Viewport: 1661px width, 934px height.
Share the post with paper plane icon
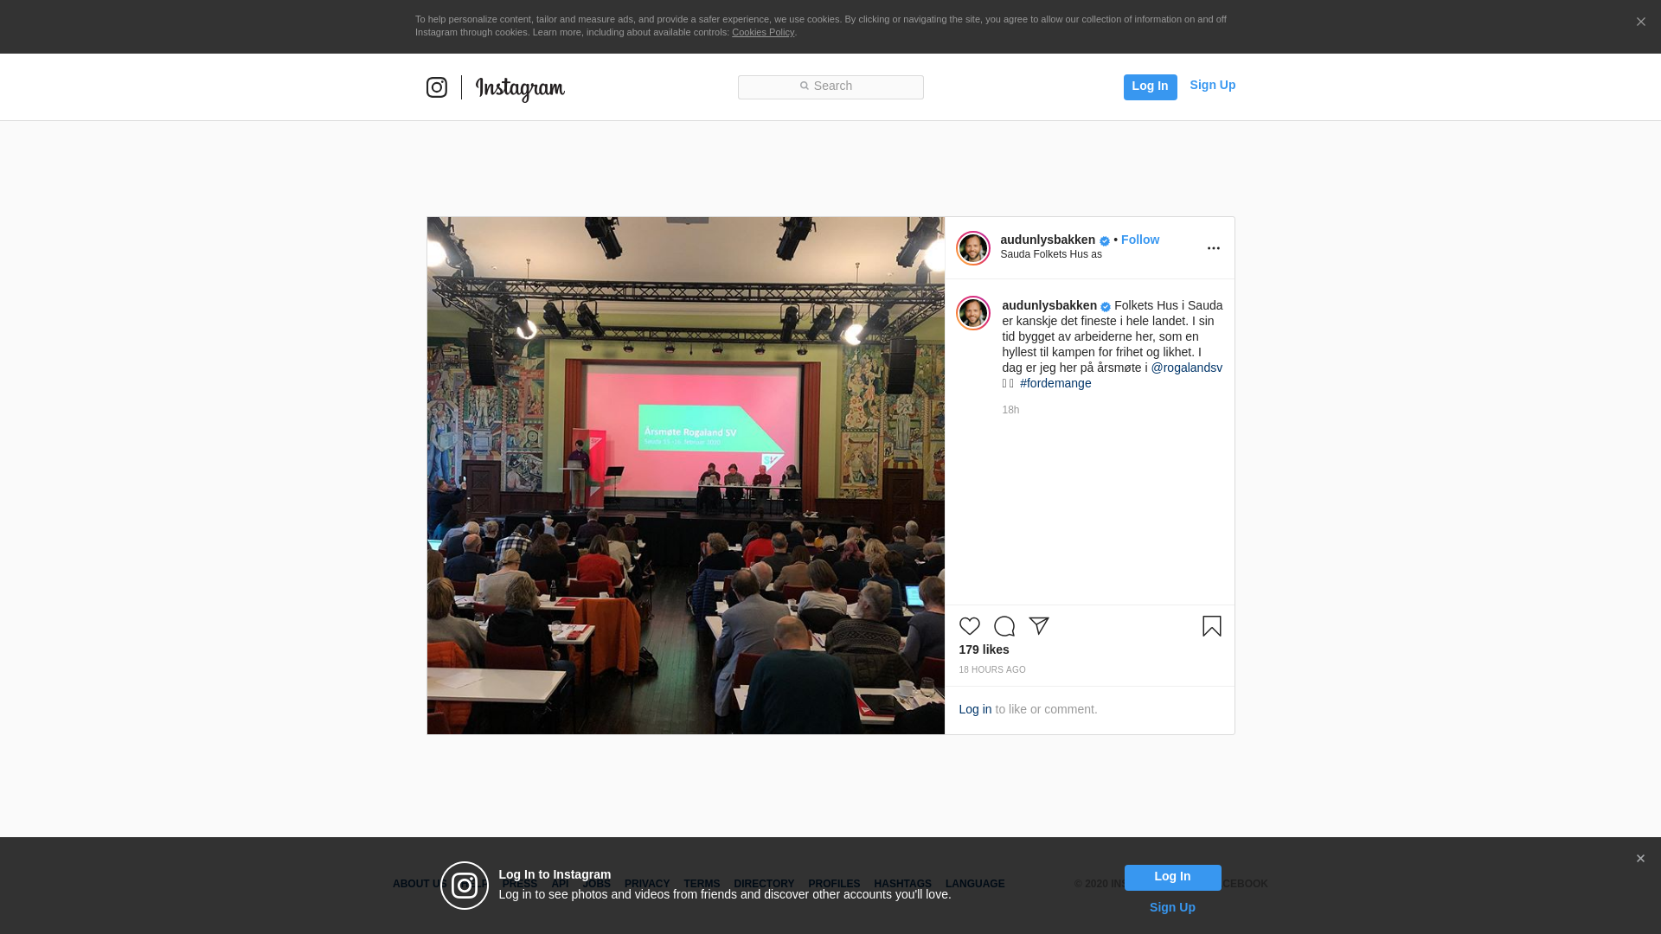pos(1038,626)
